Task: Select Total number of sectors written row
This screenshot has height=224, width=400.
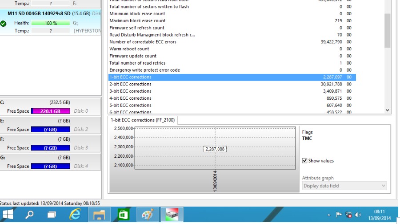Action: tap(232, 7)
